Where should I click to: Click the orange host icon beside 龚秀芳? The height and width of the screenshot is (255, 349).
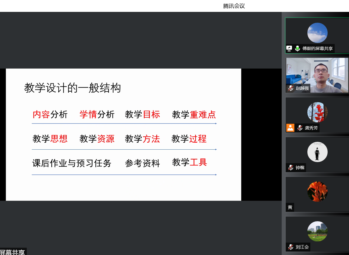coord(290,128)
